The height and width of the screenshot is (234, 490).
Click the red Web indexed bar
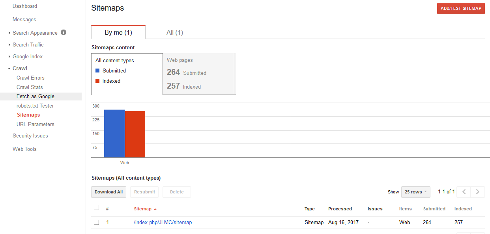pos(135,134)
